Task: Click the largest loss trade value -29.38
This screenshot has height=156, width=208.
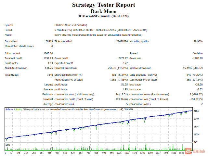Action: (x=199, y=84)
